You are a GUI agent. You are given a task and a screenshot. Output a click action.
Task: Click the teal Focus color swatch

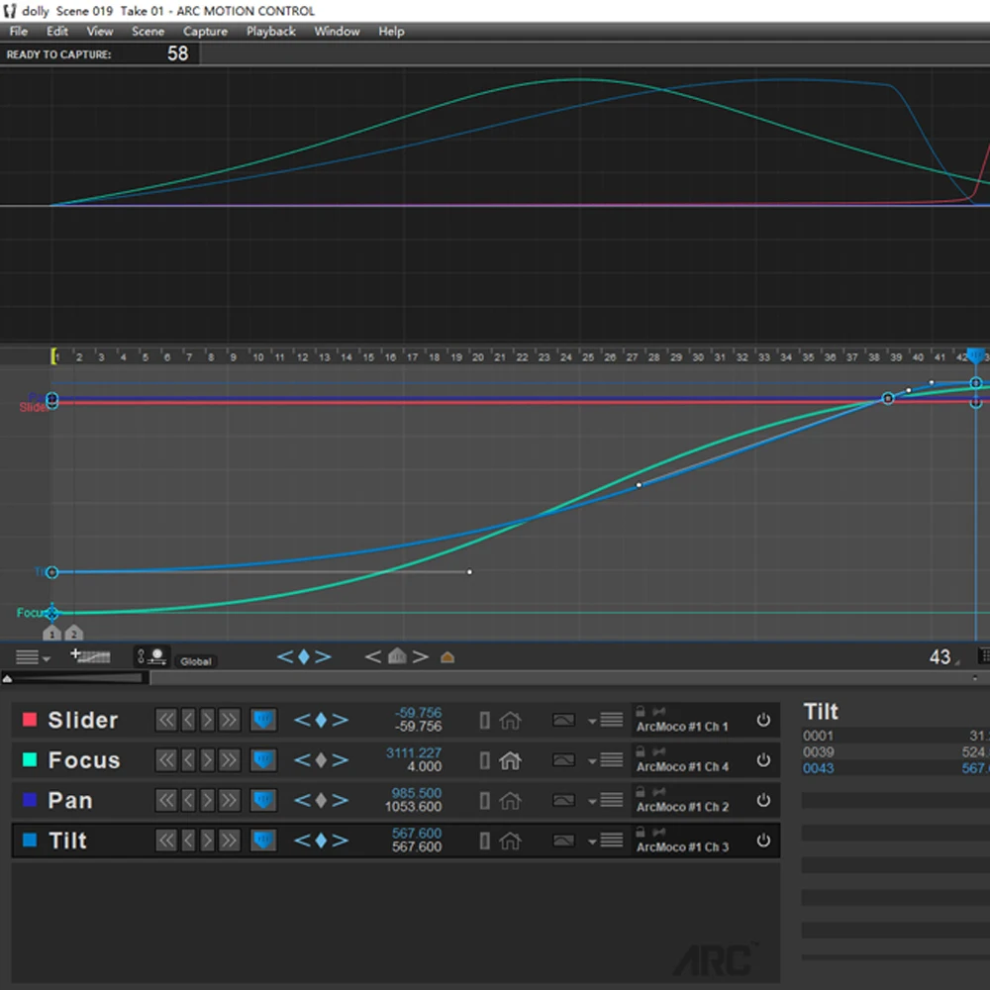[x=30, y=760]
